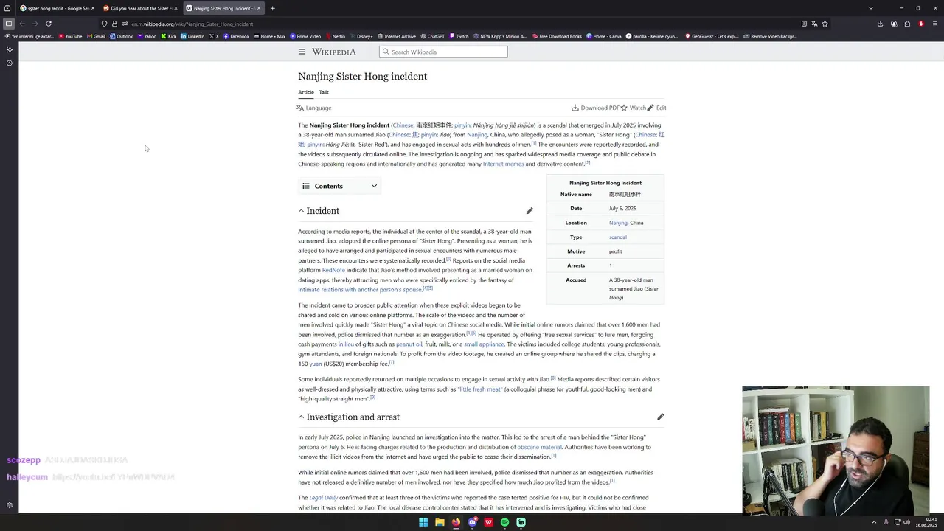Open the Gmail bookmark
This screenshot has width=944, height=531.
pyautogui.click(x=96, y=36)
